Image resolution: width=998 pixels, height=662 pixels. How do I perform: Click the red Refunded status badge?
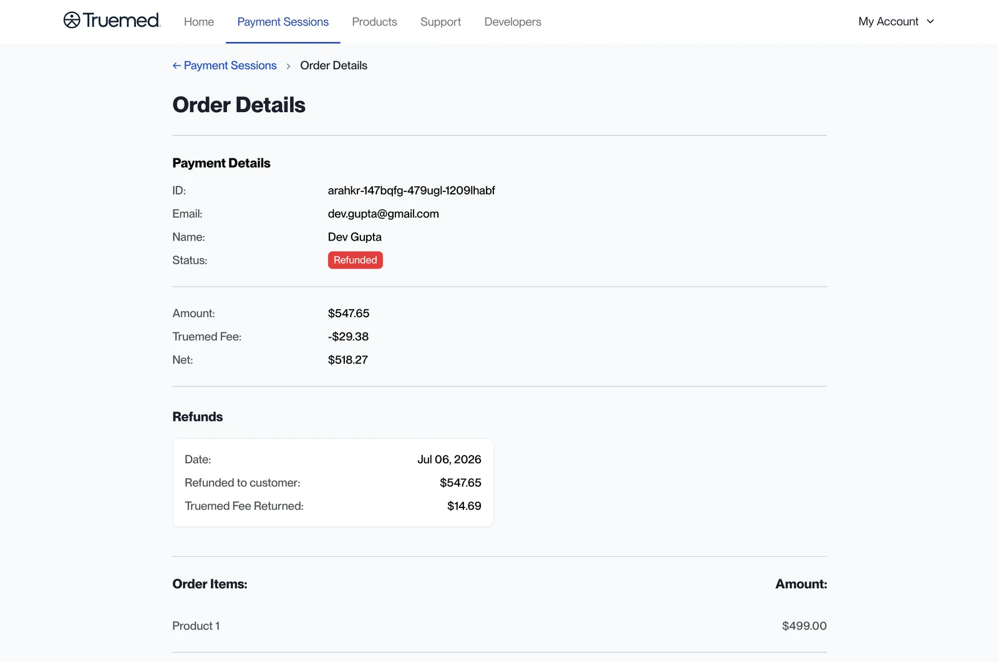pos(355,260)
